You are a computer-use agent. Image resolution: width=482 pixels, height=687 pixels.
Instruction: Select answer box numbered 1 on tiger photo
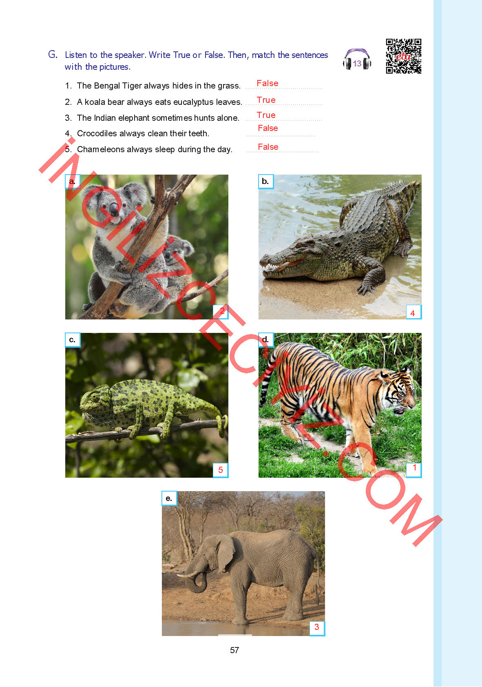coord(413,470)
